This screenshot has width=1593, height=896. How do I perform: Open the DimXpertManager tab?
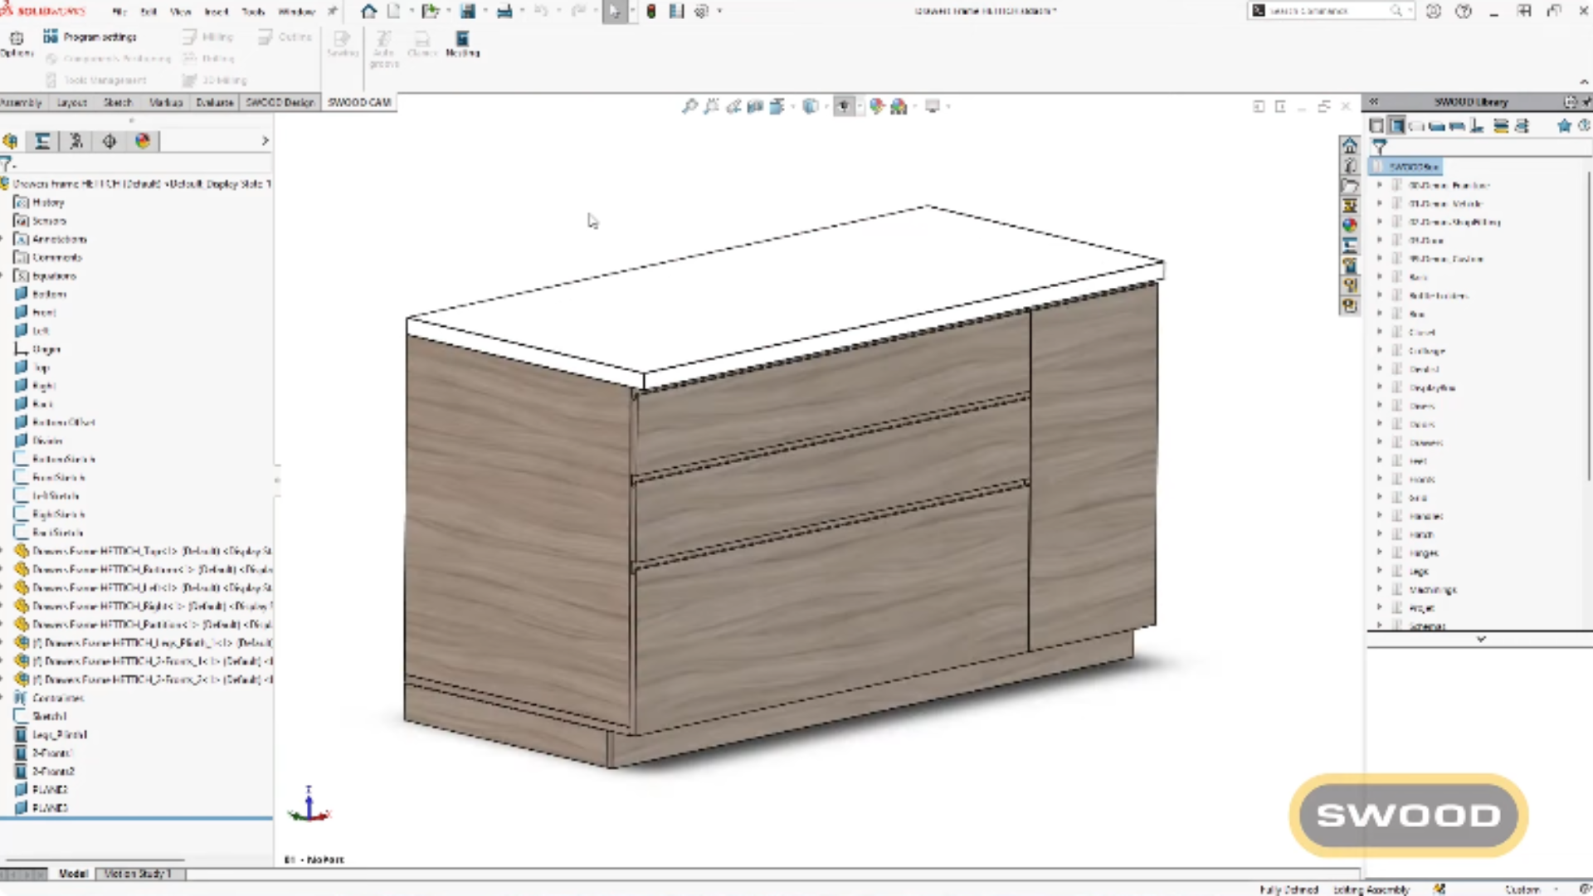(x=109, y=141)
